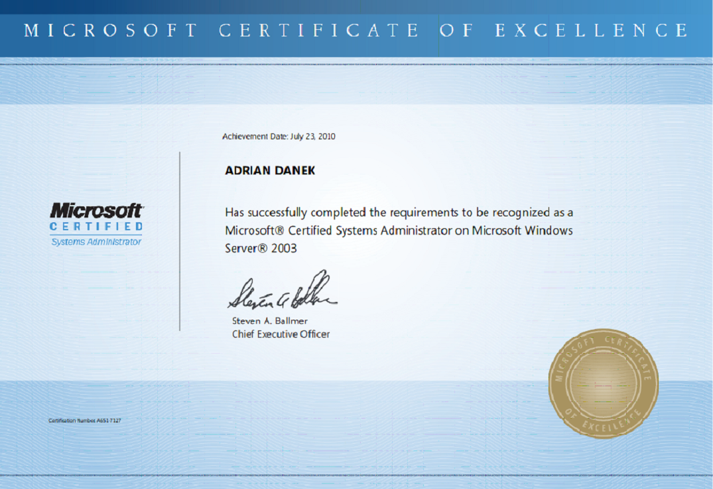Click the Chief Executive Officer title

click(281, 334)
